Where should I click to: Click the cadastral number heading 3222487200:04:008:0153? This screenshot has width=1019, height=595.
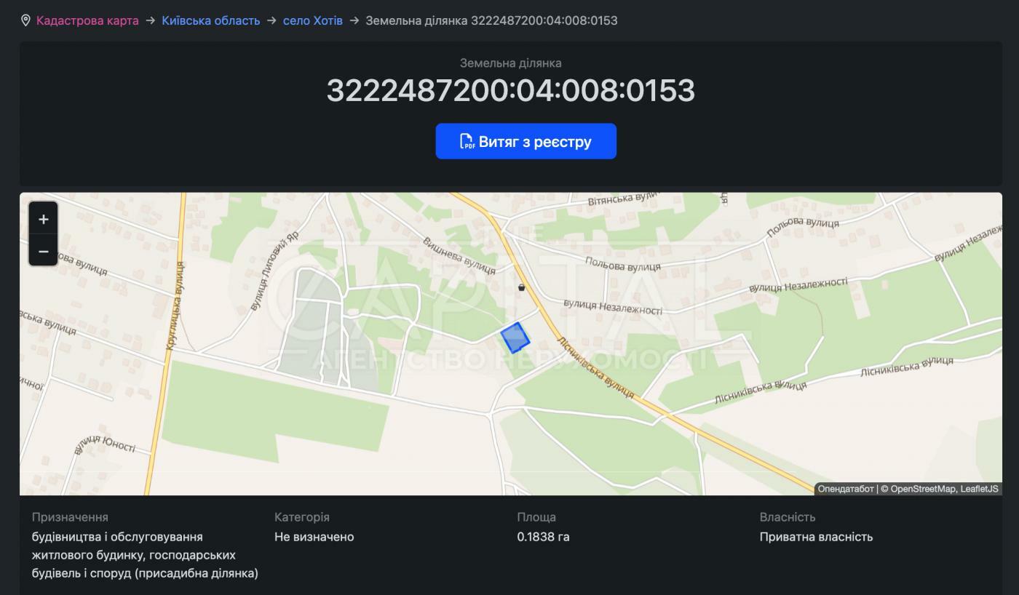coord(511,90)
